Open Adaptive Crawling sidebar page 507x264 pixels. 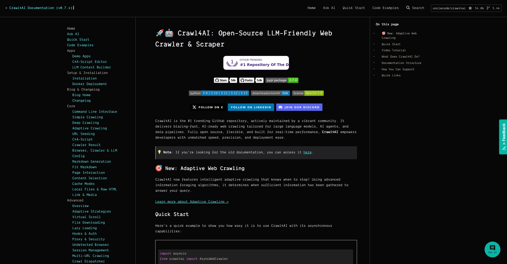pos(90,128)
